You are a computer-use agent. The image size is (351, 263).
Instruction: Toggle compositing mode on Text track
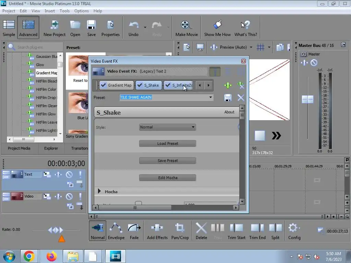click(x=70, y=185)
